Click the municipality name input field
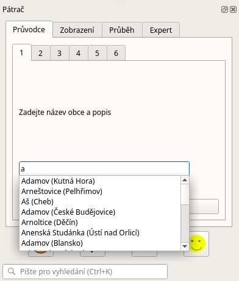The width and height of the screenshot is (239, 281). (104, 168)
